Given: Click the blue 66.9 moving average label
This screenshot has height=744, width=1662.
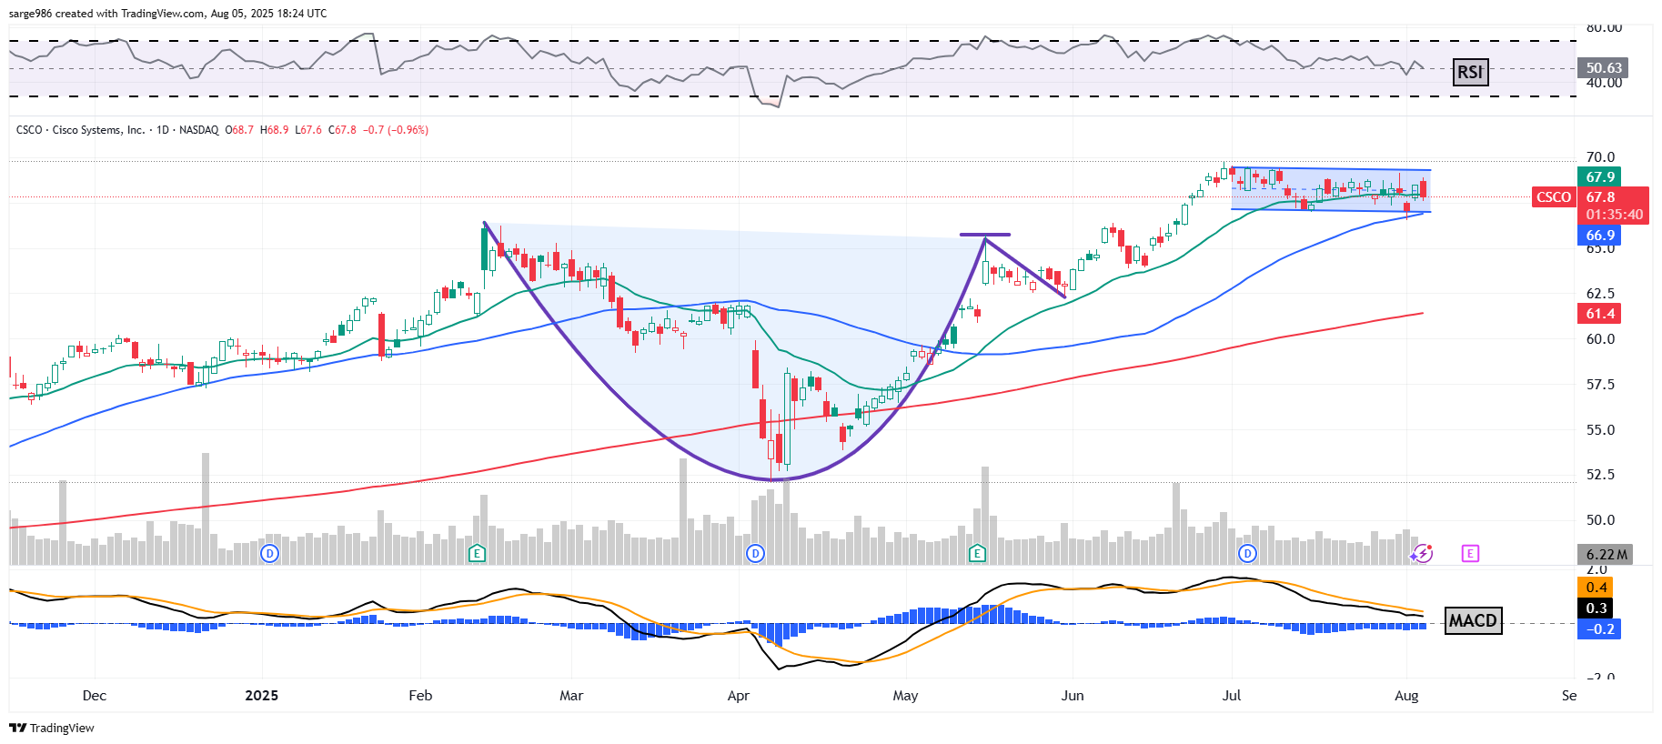Looking at the screenshot, I should [x=1600, y=236].
